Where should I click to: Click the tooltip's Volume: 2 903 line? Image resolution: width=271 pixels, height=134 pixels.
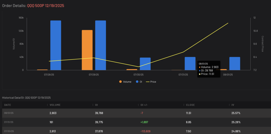point(209,67)
